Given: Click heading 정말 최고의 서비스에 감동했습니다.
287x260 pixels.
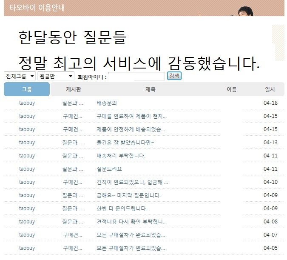Looking at the screenshot, I should [139, 63].
